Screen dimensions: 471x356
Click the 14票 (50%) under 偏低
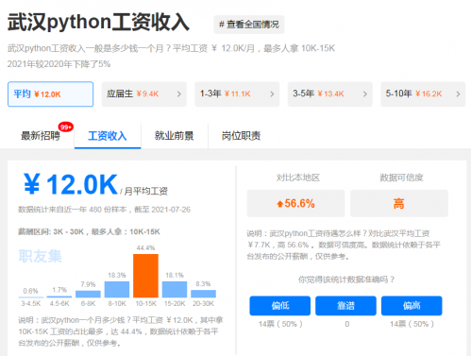[280, 324]
